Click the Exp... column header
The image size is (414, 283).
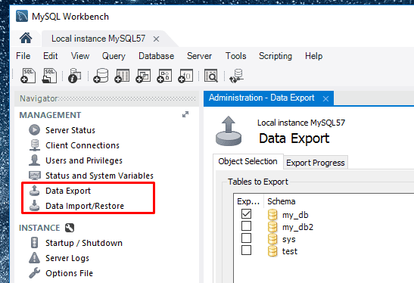(248, 201)
